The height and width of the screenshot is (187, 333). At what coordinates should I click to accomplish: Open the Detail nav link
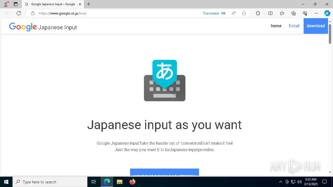(x=294, y=26)
